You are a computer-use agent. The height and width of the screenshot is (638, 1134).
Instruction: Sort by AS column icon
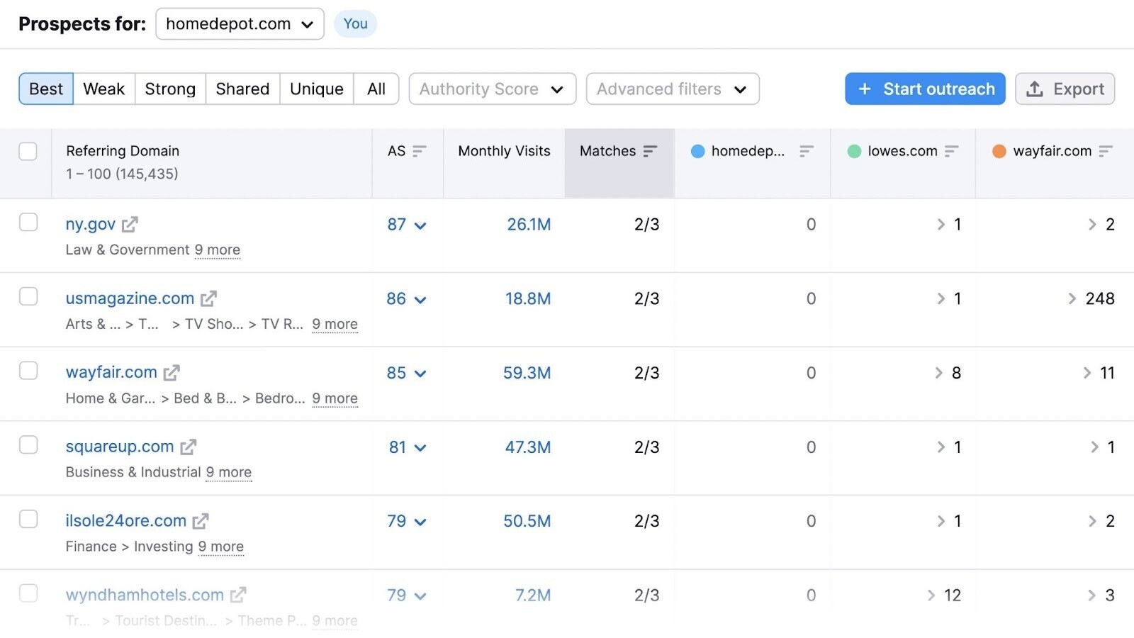[419, 151]
